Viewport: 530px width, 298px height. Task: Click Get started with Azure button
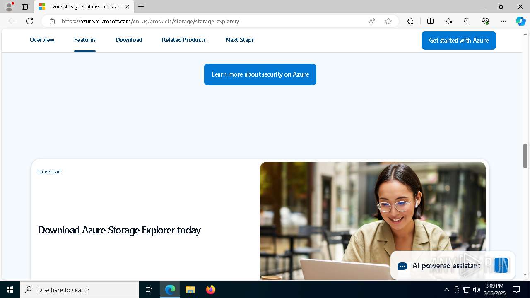459,41
